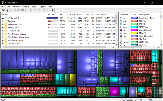Image resolution: width=163 pixels, height=101 pixels.
Task: Expand the Mumbai-Kutchh folder node
Action: point(3,24)
